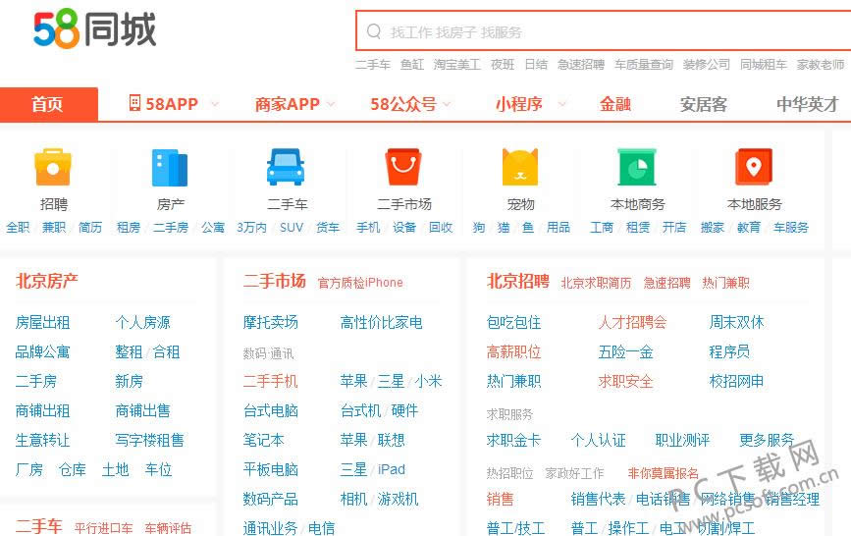
Task: Select the 二手车 car icon
Action: (287, 167)
